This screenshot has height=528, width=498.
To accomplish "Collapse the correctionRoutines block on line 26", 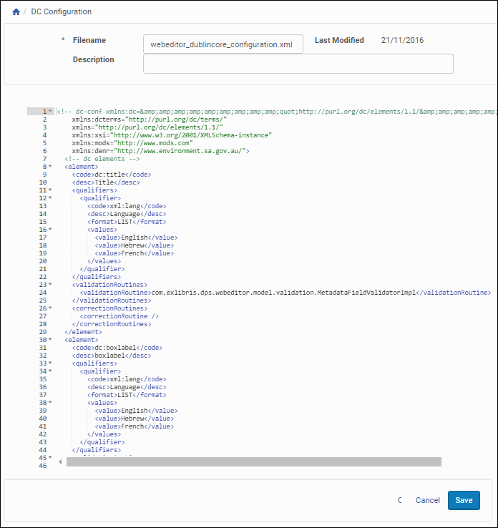I will pyautogui.click(x=50, y=308).
